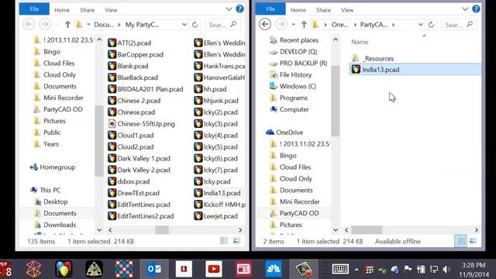Switch right window to details view
The width and height of the screenshot is (496, 279).
click(x=460, y=241)
